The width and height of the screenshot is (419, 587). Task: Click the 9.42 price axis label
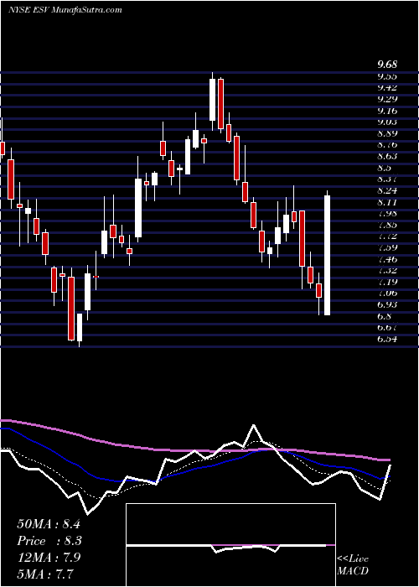tap(387, 87)
